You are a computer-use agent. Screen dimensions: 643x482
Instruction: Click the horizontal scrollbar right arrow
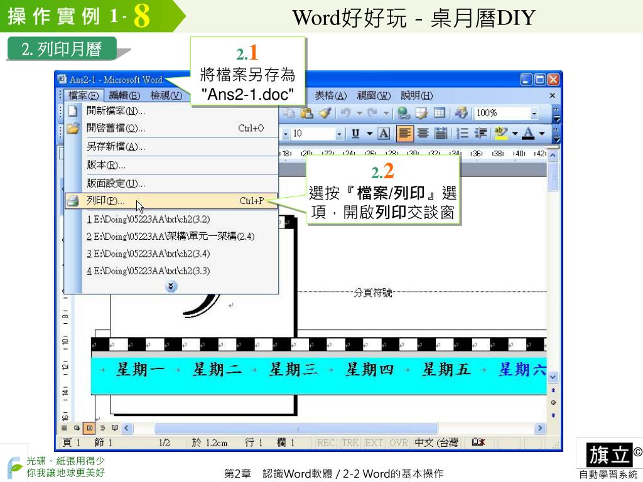pos(540,428)
